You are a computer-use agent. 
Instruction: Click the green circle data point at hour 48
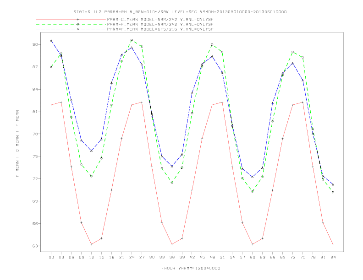click(x=212, y=44)
